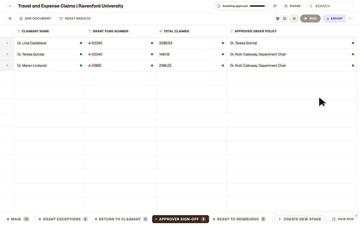The width and height of the screenshot is (360, 225).
Task: Click total claimed value 1481.16
Action: click(x=164, y=54)
